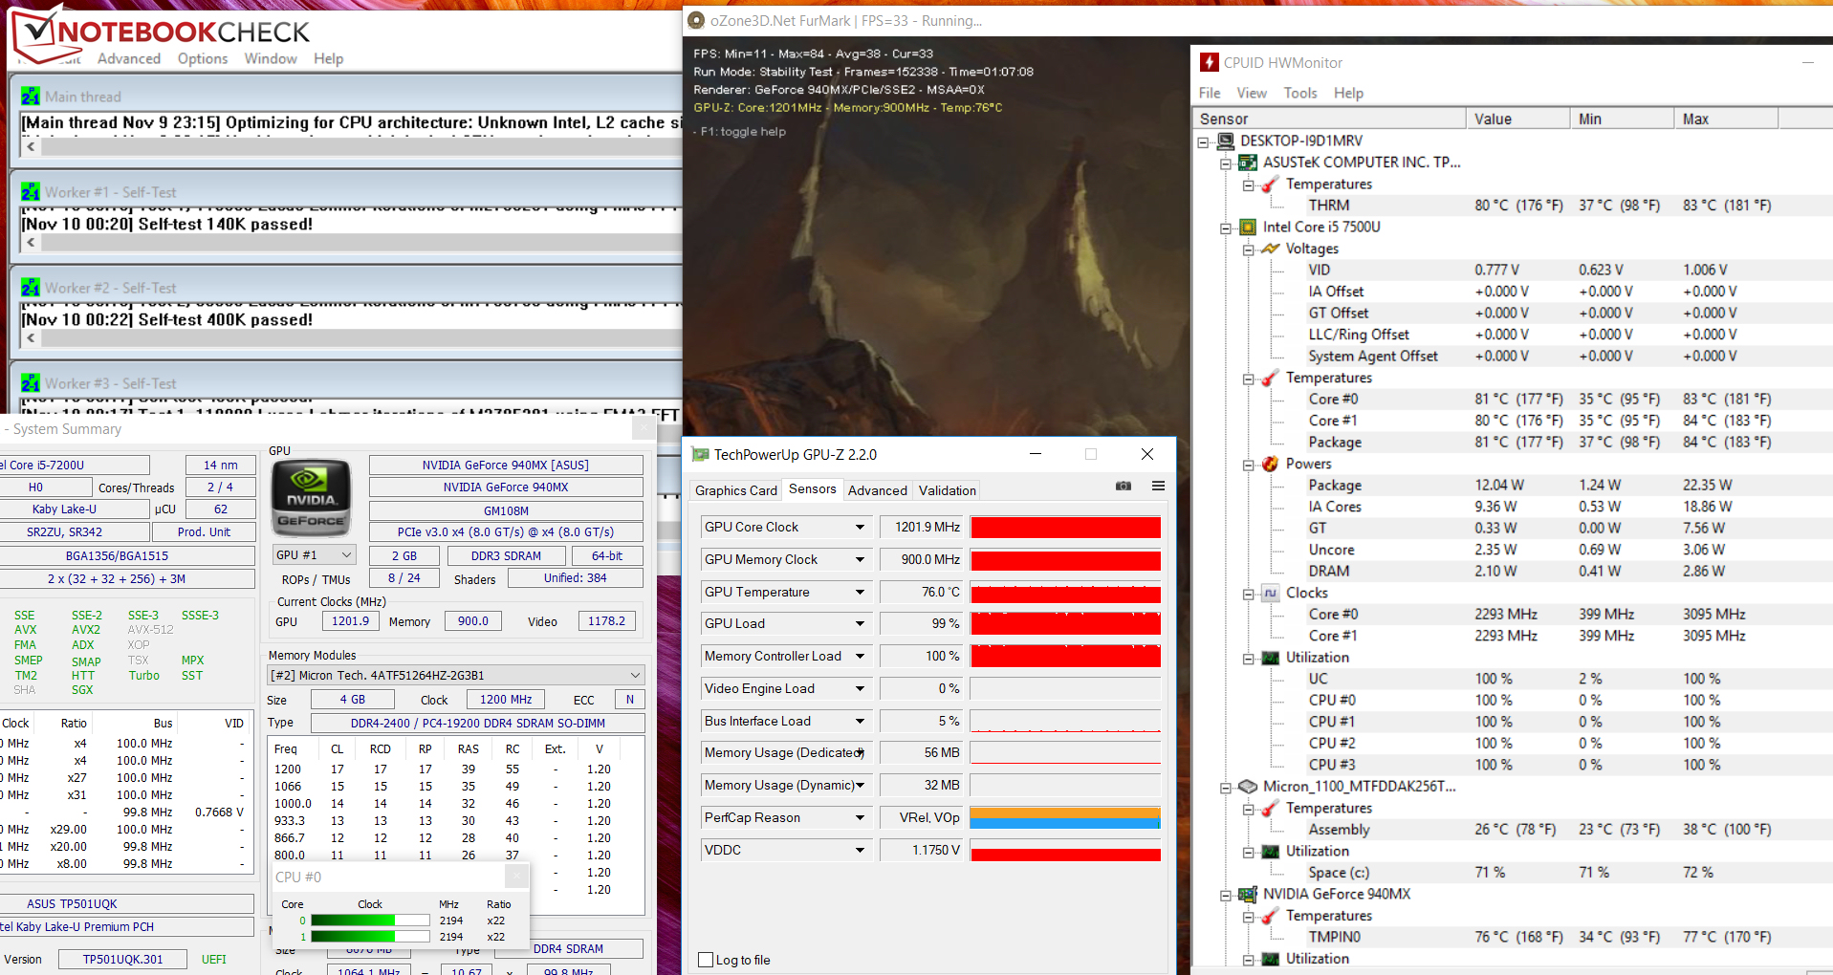Image resolution: width=1833 pixels, height=975 pixels.
Task: Click the Utilization icon under Intel Core i5
Action: 1270,658
